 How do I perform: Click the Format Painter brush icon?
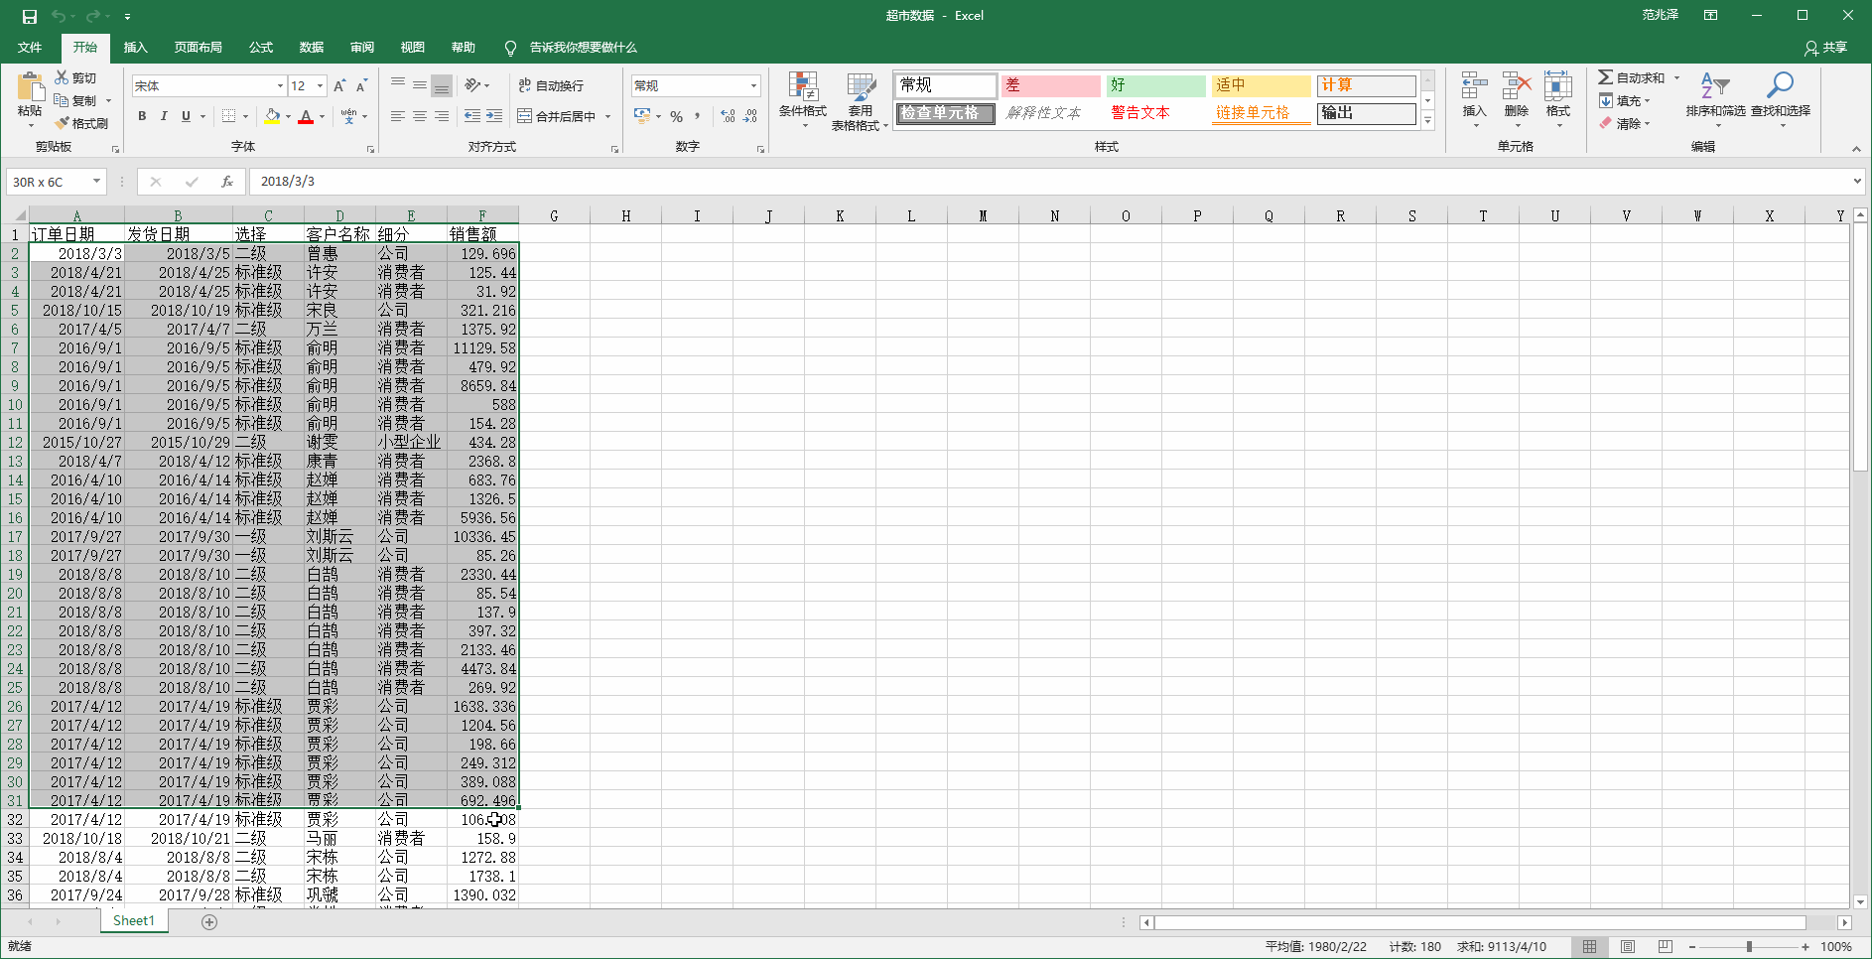click(x=62, y=123)
